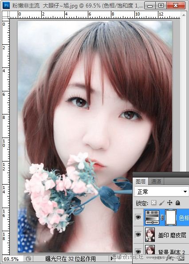
Task: Click the lock all padlock icon
Action: point(177,202)
